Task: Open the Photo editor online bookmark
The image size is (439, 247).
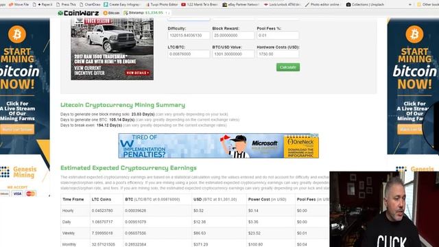Action: pyautogui.click(x=323, y=5)
